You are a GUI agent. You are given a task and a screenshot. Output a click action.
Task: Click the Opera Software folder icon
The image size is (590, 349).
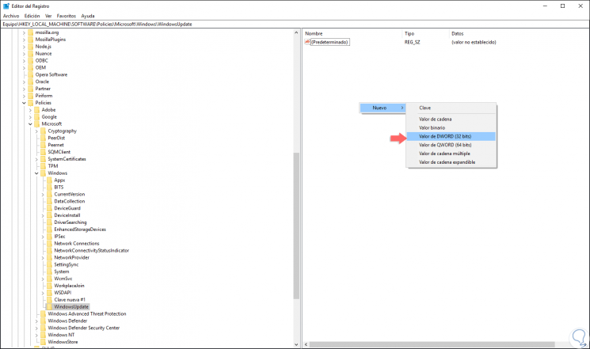pos(30,74)
